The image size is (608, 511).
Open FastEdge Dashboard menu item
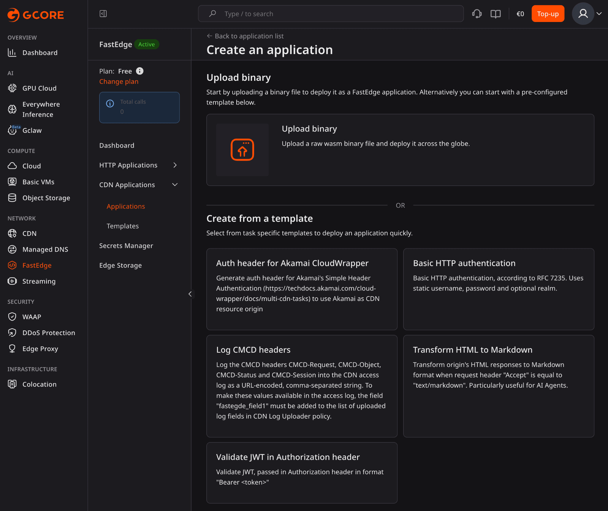[117, 145]
